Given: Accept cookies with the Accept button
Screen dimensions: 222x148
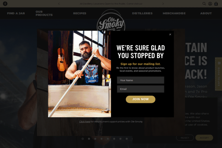Looking at the screenshot, I should 204,138.
